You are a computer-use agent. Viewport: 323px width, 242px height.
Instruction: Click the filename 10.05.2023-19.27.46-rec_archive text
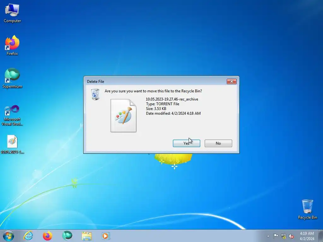172,99
